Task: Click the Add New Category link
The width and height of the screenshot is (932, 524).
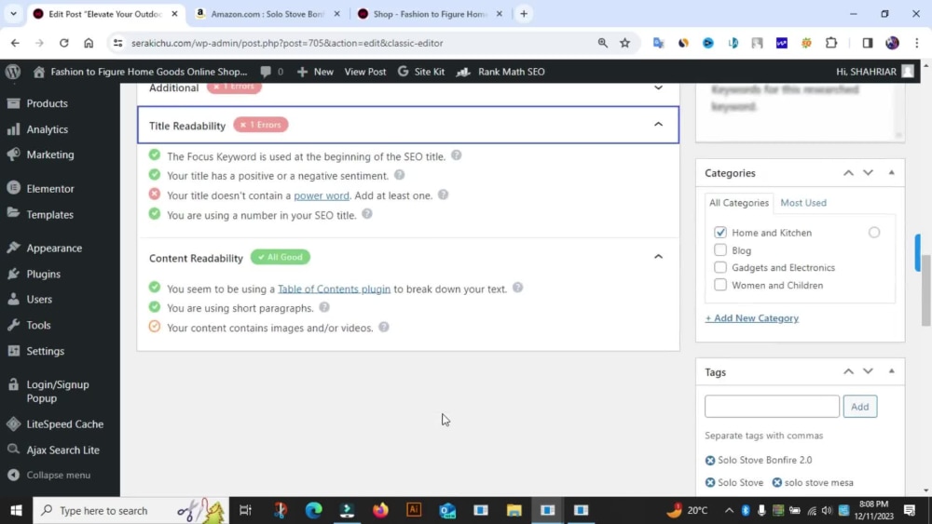Action: pyautogui.click(x=751, y=318)
